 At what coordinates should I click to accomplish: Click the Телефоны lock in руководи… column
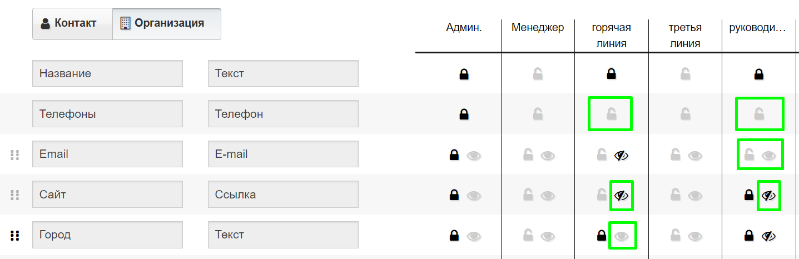(x=758, y=114)
